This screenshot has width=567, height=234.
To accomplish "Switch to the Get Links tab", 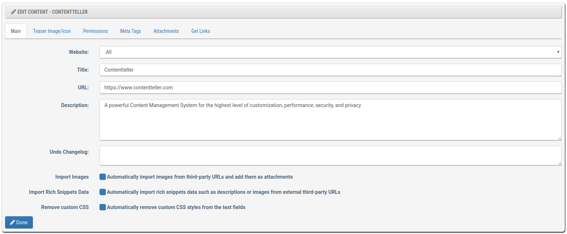I will [x=201, y=31].
